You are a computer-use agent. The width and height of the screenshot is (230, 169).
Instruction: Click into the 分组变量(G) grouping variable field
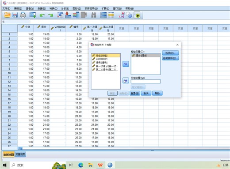(x=146, y=81)
